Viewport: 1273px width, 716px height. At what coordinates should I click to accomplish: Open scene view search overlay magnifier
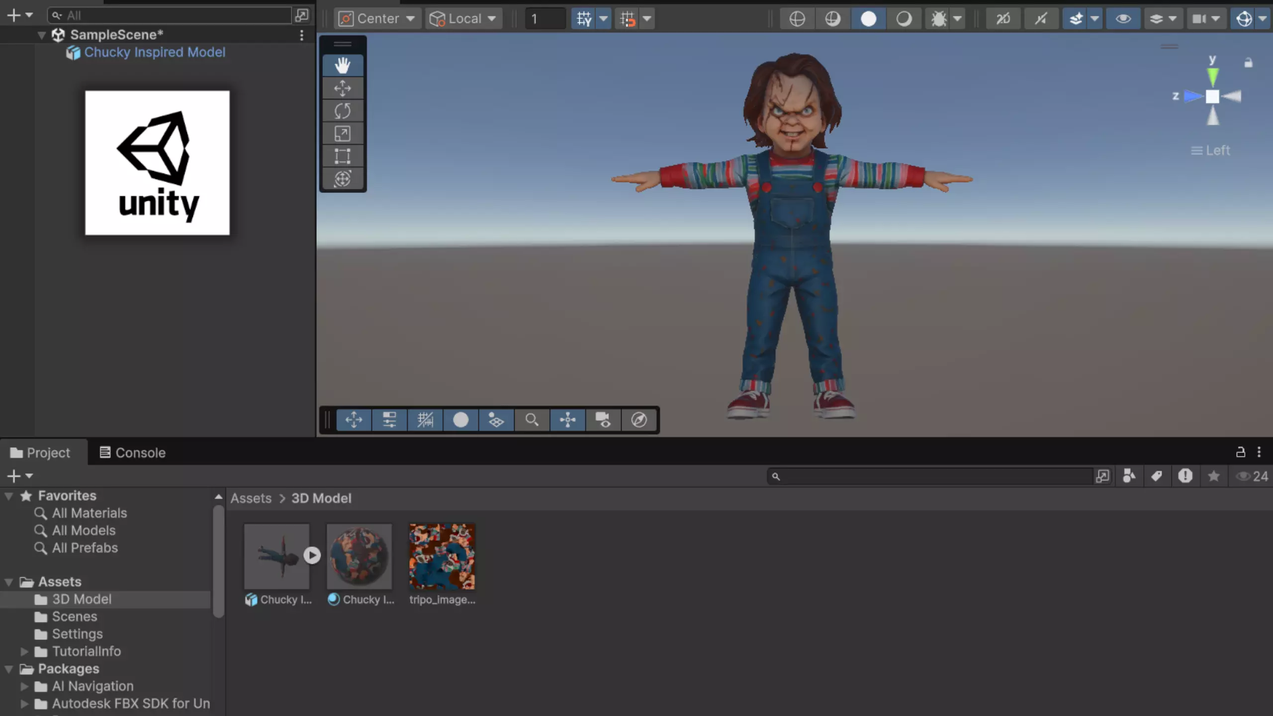tap(532, 420)
